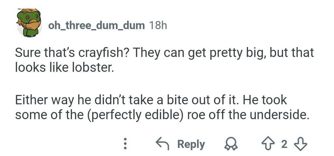The image size is (334, 156).
Task: Tap the "(perfectly edible)" phrase
Action: click(x=136, y=115)
